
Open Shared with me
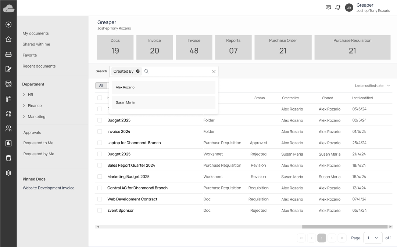tap(36, 44)
